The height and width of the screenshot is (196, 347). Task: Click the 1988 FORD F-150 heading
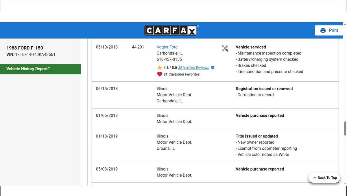[25, 48]
